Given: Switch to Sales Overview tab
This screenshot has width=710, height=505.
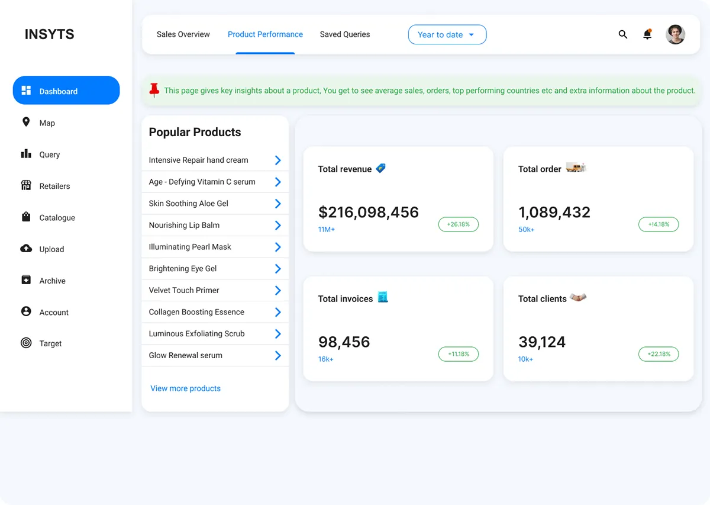Looking at the screenshot, I should pos(183,34).
